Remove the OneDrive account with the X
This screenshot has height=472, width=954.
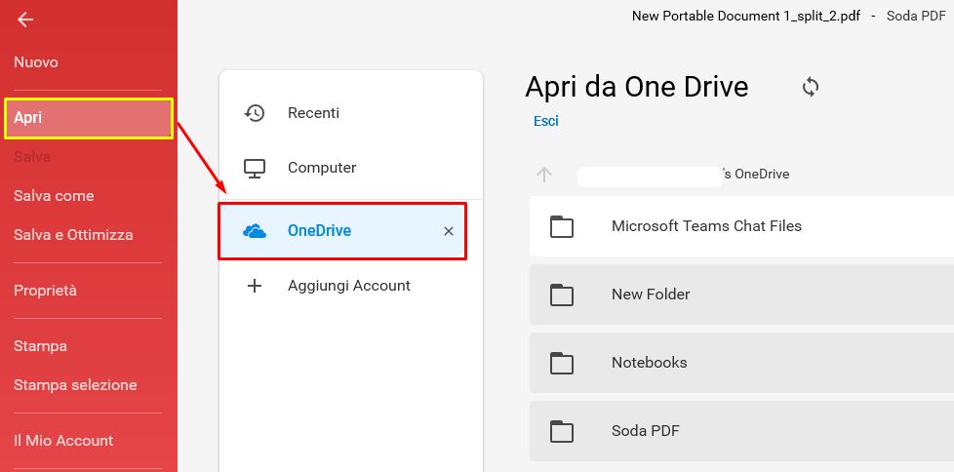[449, 231]
